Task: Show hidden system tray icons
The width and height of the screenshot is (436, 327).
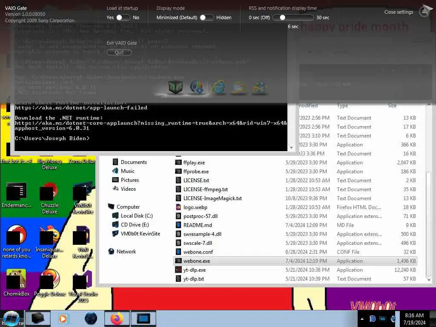Action: [x=362, y=319]
